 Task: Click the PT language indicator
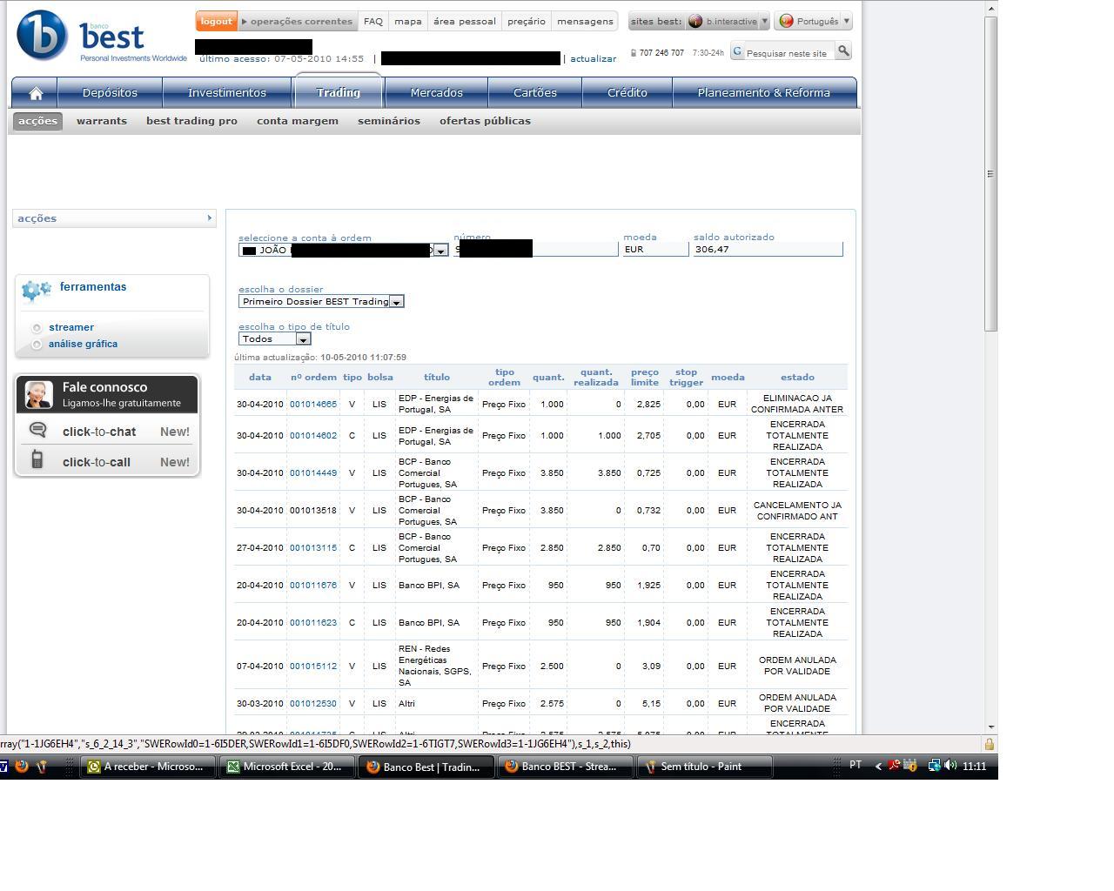pyautogui.click(x=856, y=765)
